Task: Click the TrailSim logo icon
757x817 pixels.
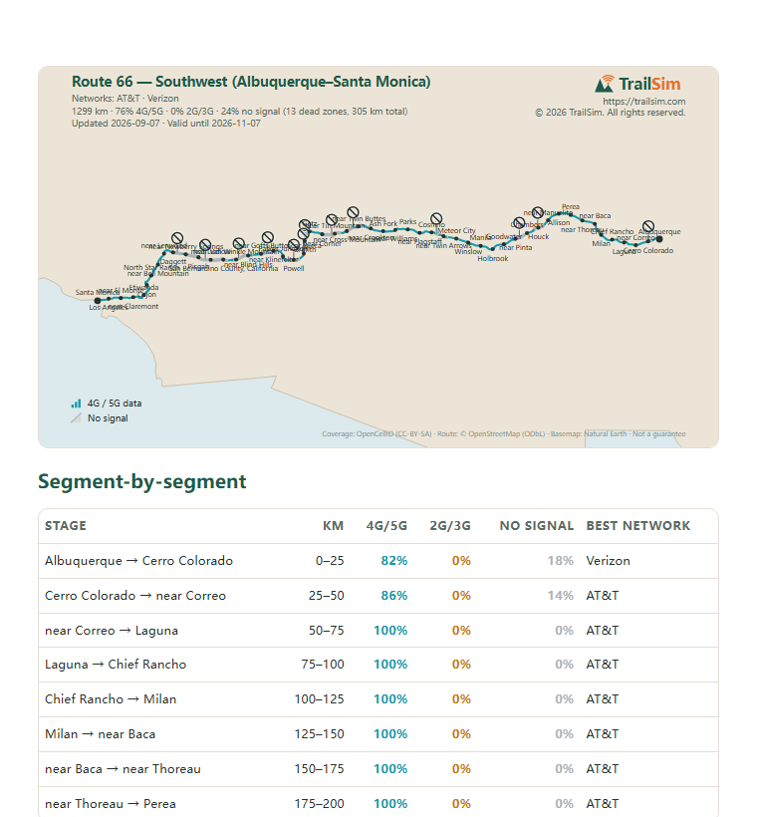Action: click(x=605, y=84)
